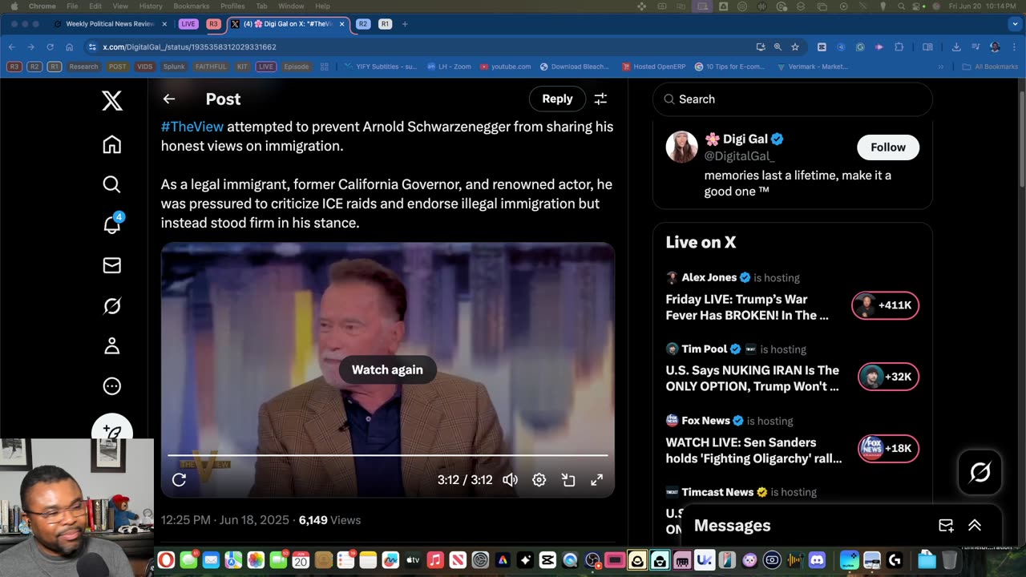Screen dimensions: 1026x577
Task: Open Digi Gal's profile avatar
Action: coord(681,147)
